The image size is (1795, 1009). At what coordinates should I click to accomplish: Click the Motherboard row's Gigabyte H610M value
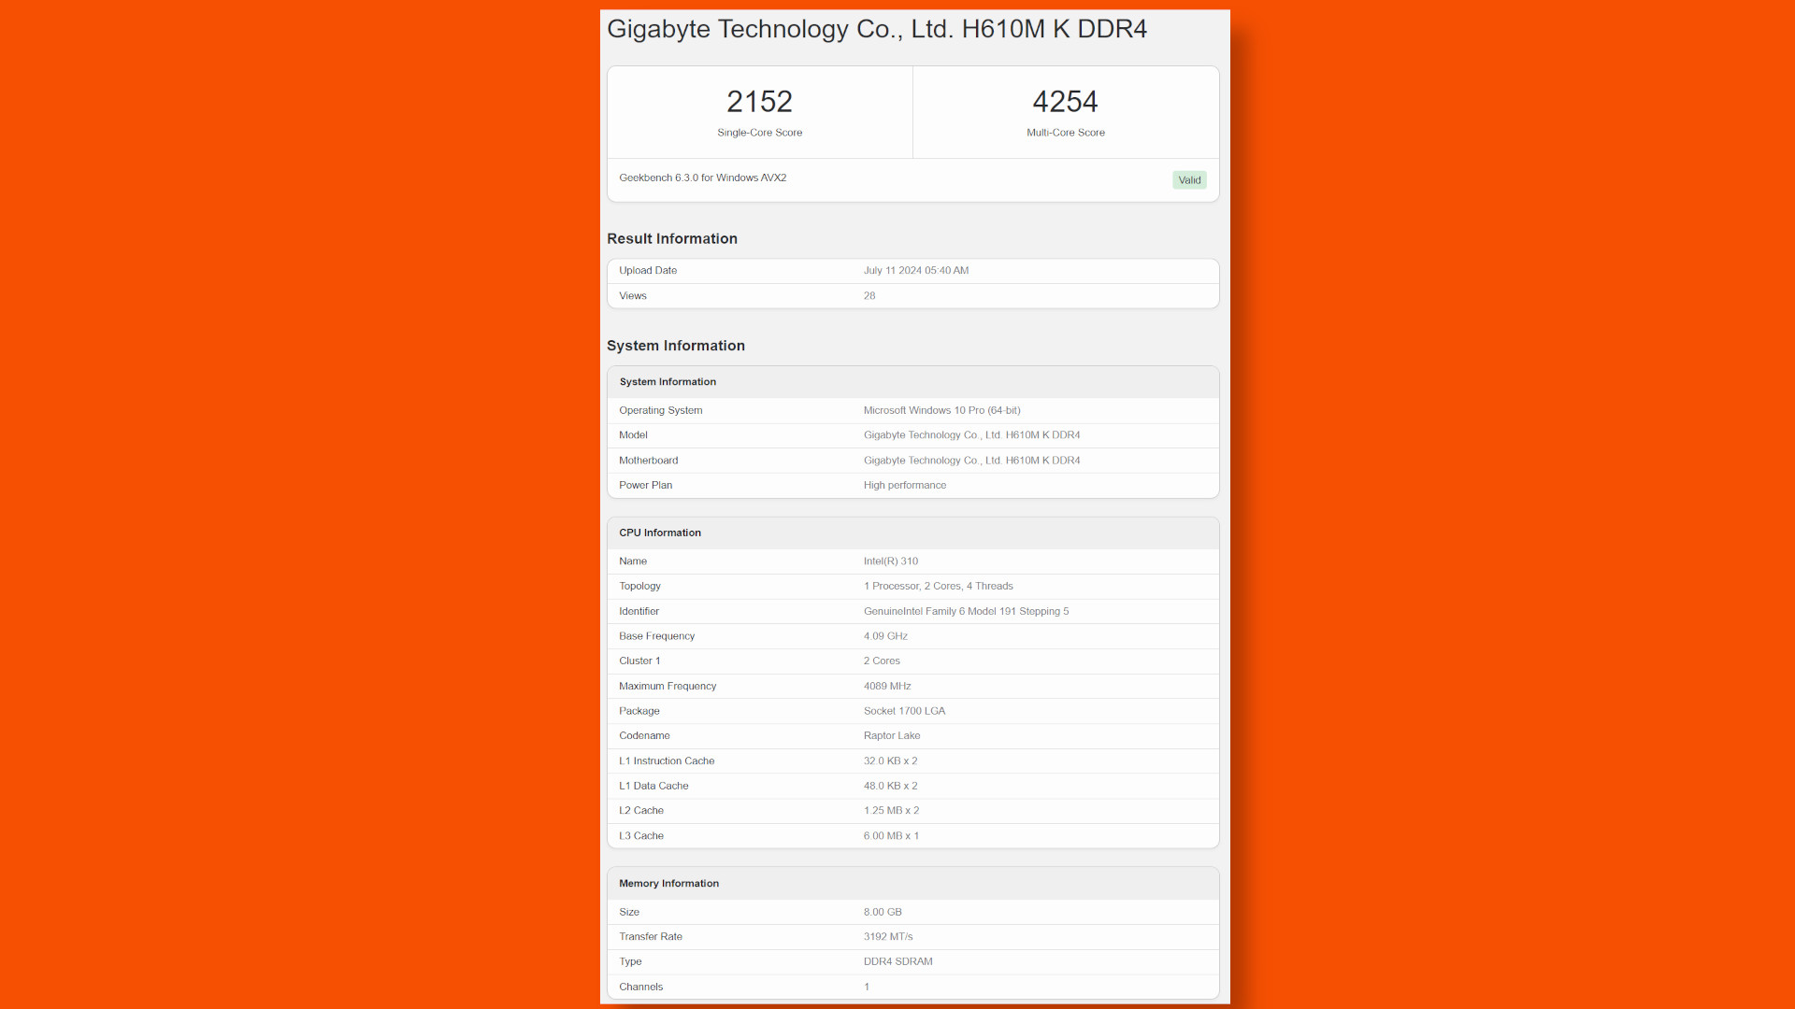click(971, 461)
